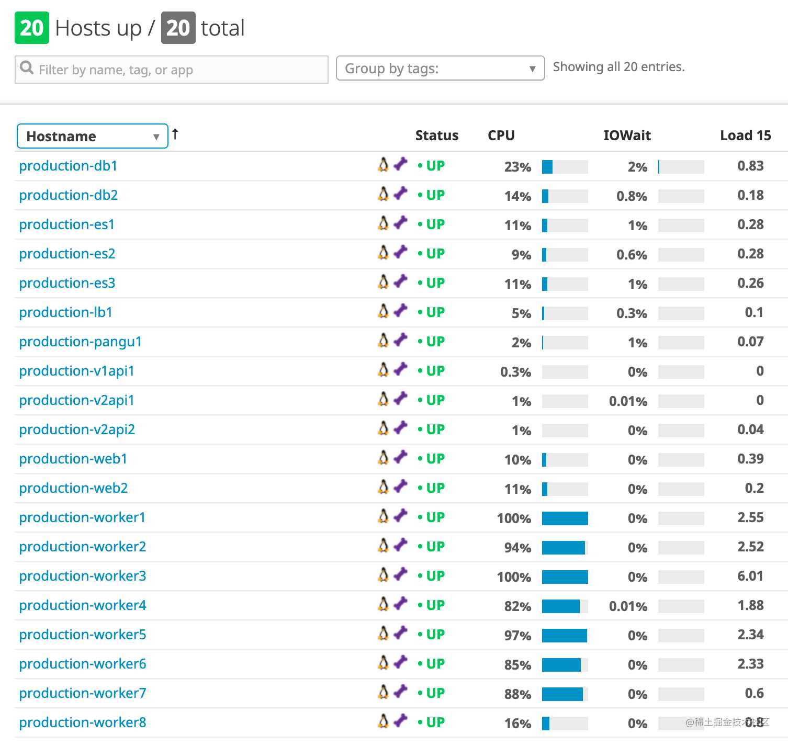This screenshot has height=746, width=788.
Task: Click the 'Showing all 20 entries.' text
Action: point(619,67)
